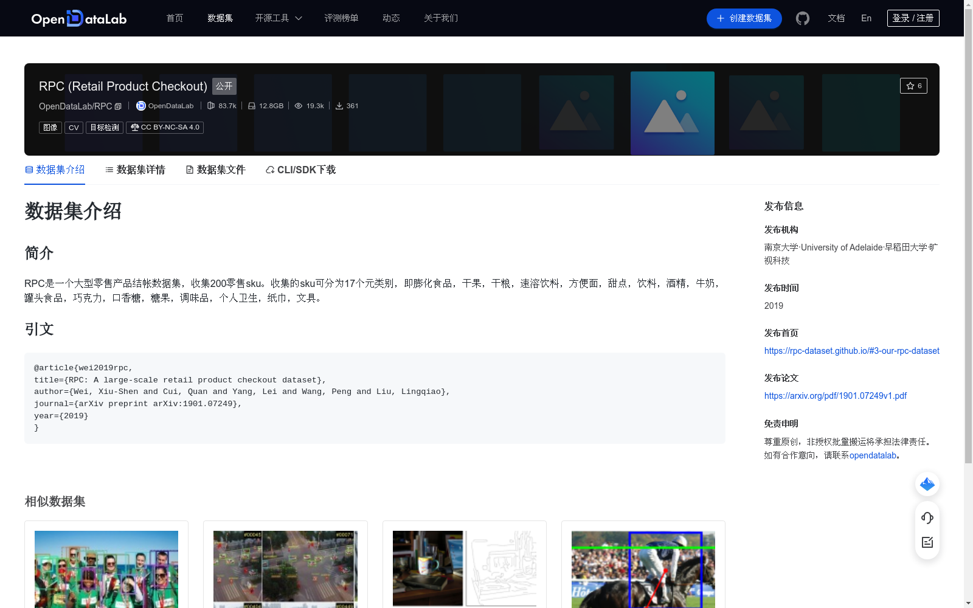Open the customer support headset icon
Viewport: 973px width, 608px height.
point(927,517)
